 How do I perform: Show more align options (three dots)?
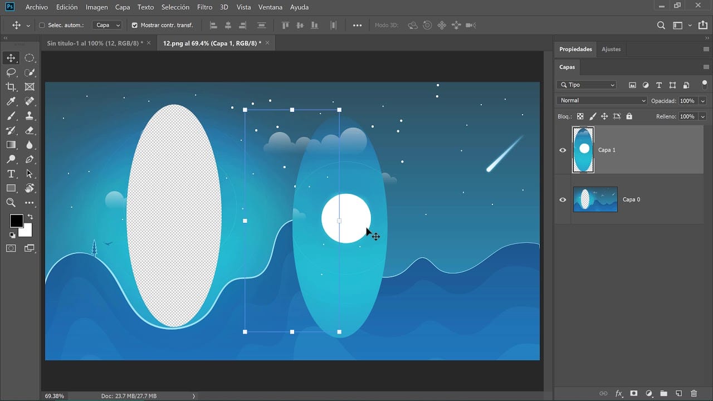coord(358,25)
